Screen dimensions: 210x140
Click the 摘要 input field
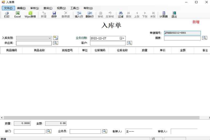182,38
